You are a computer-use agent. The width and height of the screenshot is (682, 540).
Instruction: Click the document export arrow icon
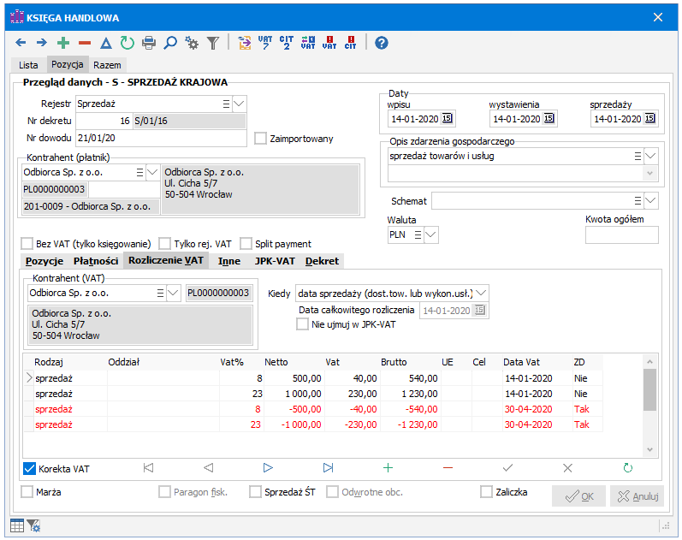(x=245, y=43)
